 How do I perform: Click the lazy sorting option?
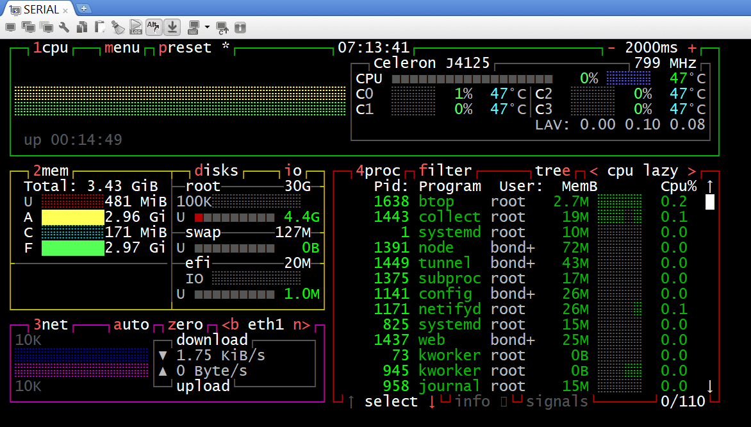[660, 171]
